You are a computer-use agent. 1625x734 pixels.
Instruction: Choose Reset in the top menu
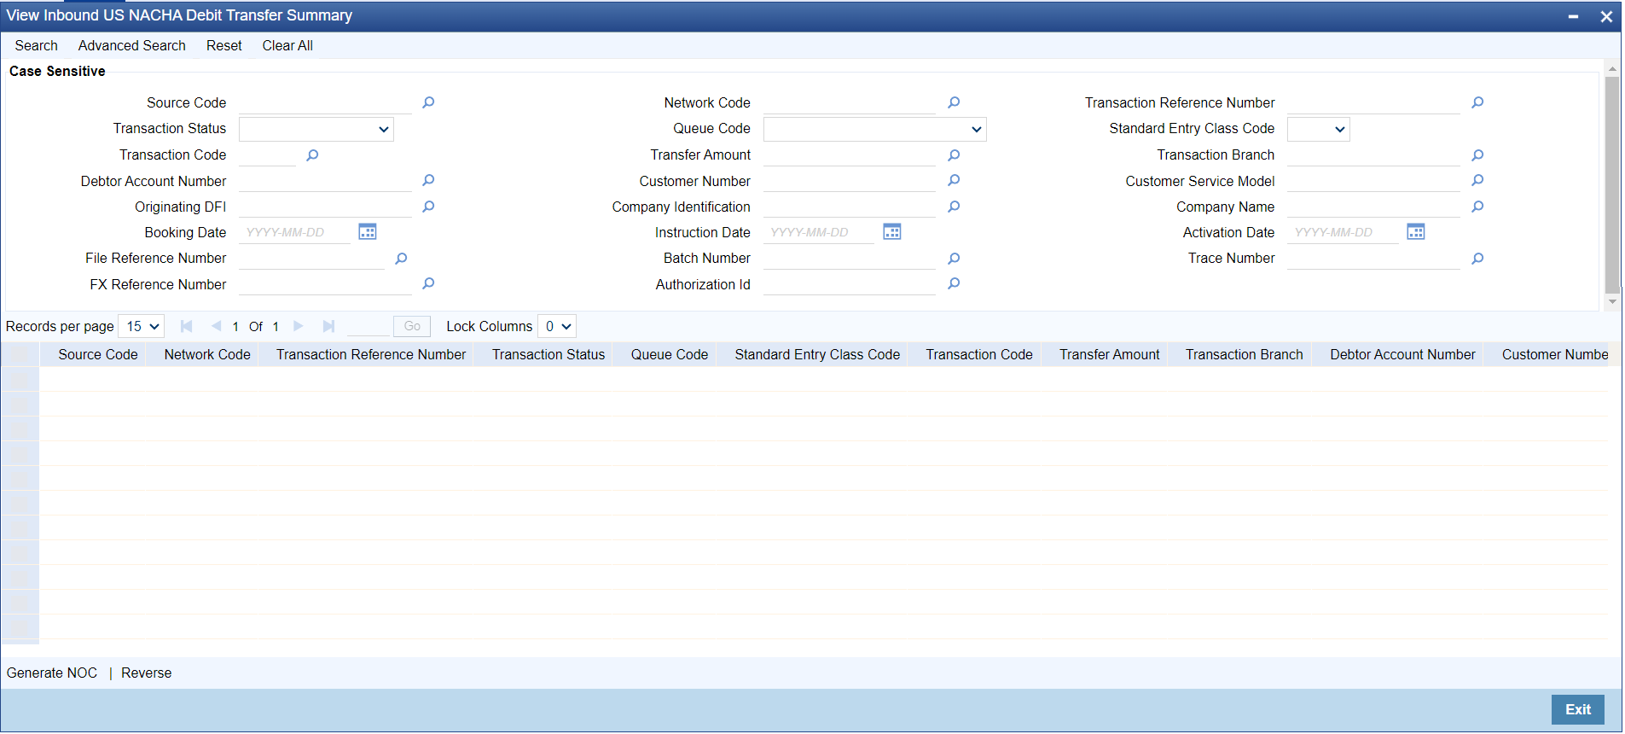[x=224, y=46]
